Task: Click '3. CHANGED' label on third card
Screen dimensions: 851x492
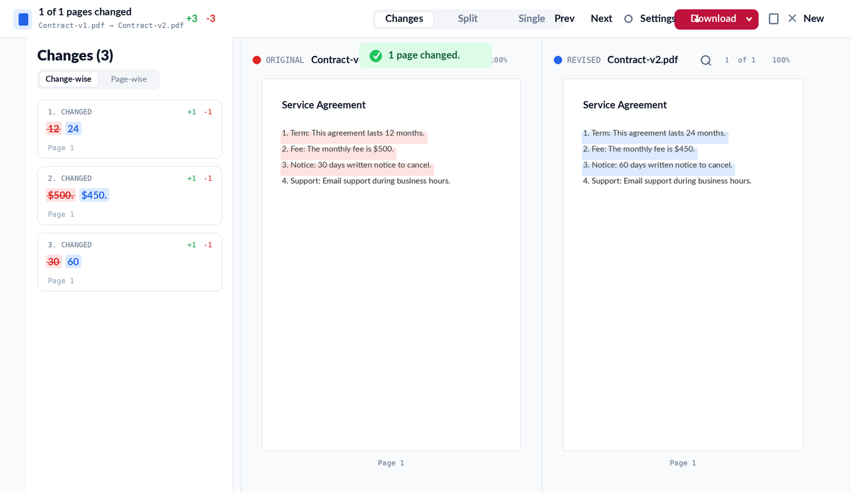Action: tap(70, 245)
